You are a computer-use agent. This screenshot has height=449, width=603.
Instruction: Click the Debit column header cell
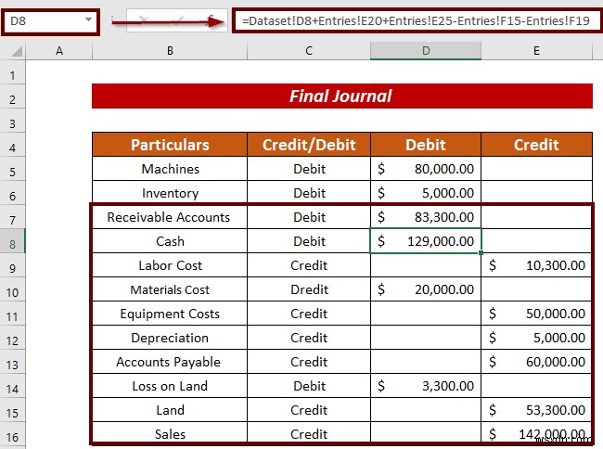point(426,145)
